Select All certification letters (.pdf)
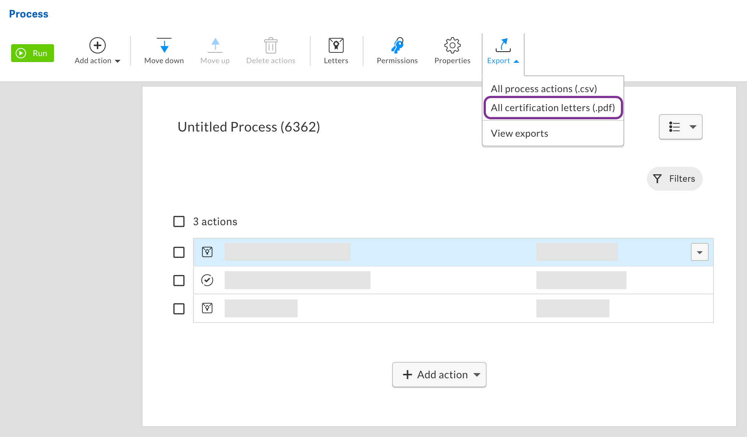The height and width of the screenshot is (437, 747). coord(553,108)
